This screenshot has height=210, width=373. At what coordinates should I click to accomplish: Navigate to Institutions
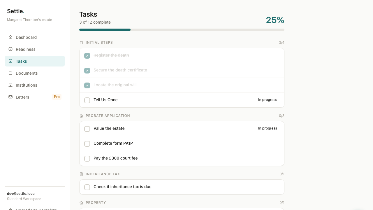(35, 85)
